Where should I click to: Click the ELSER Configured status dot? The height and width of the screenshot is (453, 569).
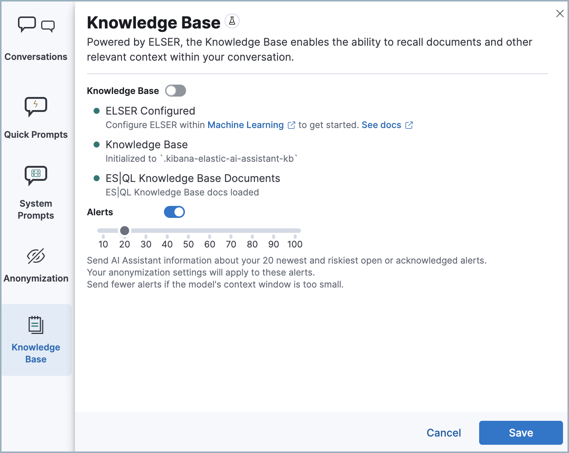(97, 110)
